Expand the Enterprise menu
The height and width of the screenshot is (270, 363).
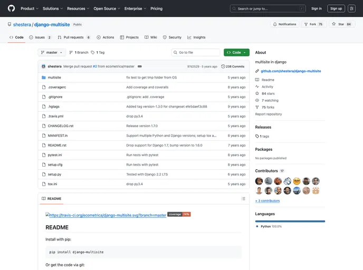point(135,8)
